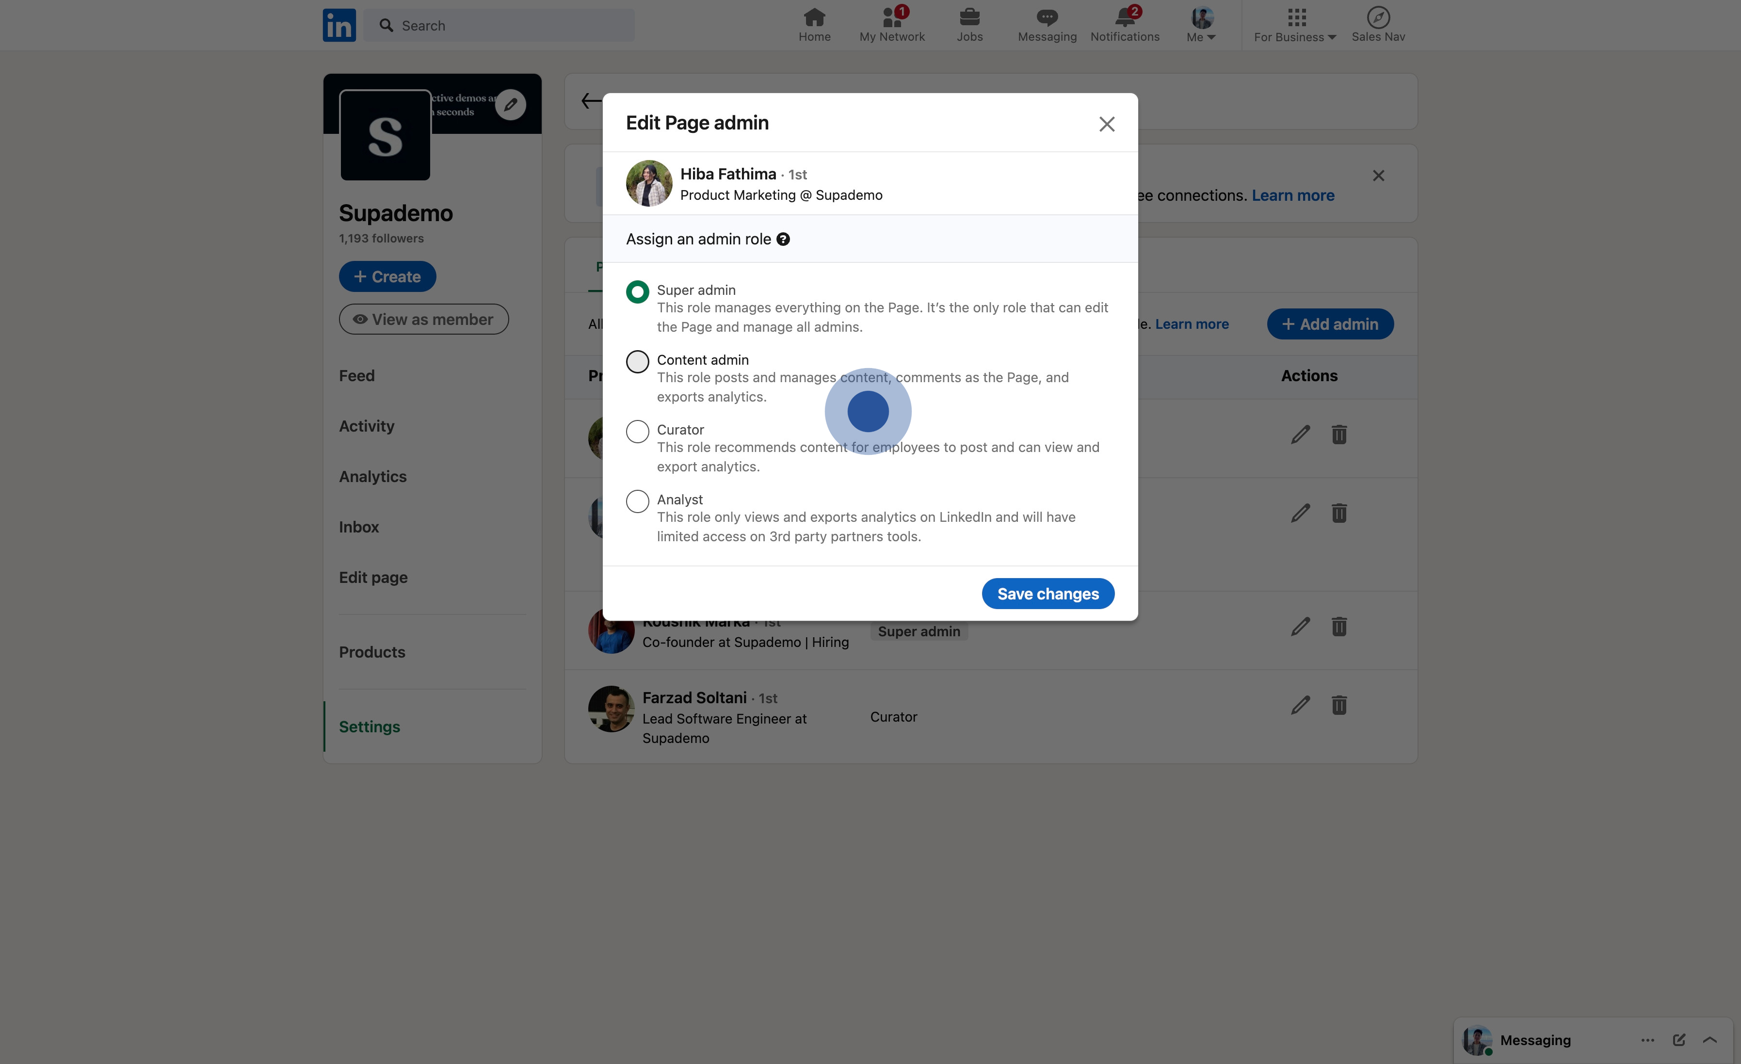
Task: Open the For Business dropdown menu
Action: pyautogui.click(x=1294, y=25)
